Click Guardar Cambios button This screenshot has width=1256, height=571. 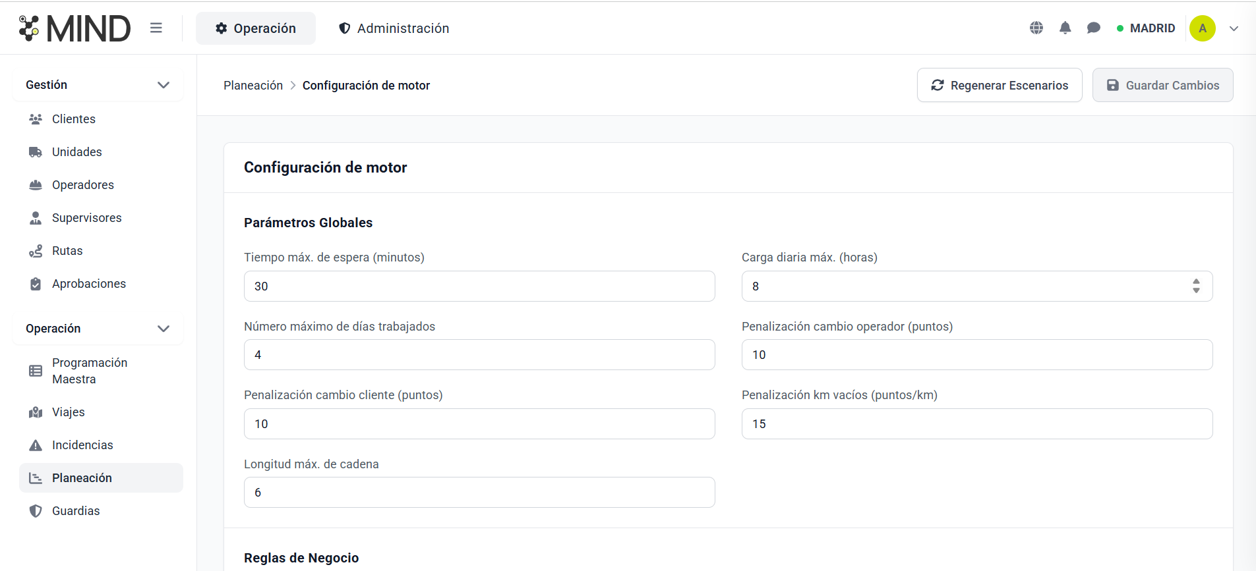1163,85
